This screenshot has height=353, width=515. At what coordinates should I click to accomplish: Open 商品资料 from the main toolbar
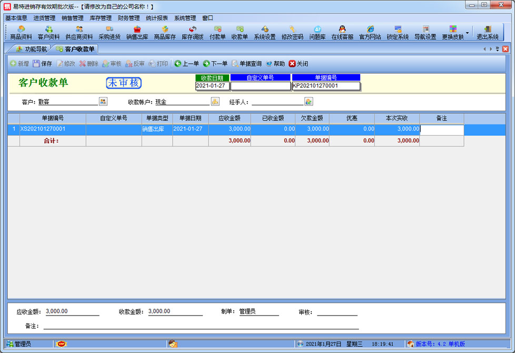click(x=21, y=33)
